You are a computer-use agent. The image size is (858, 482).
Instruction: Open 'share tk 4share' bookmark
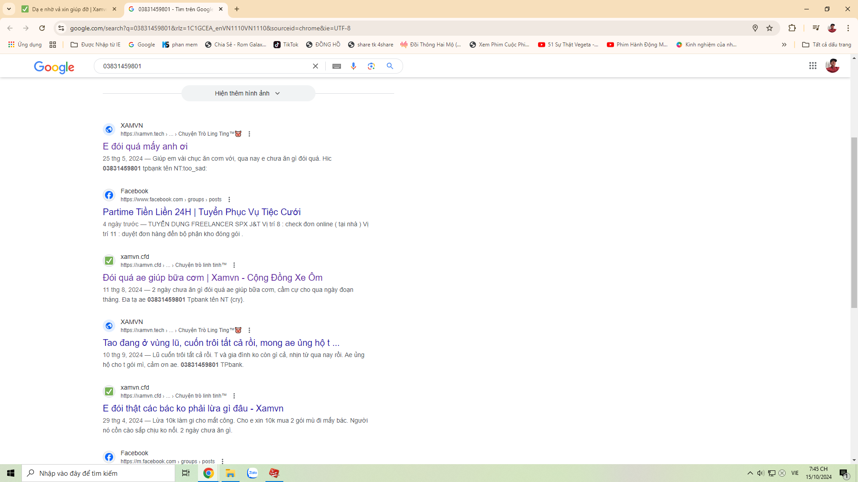[x=370, y=45]
